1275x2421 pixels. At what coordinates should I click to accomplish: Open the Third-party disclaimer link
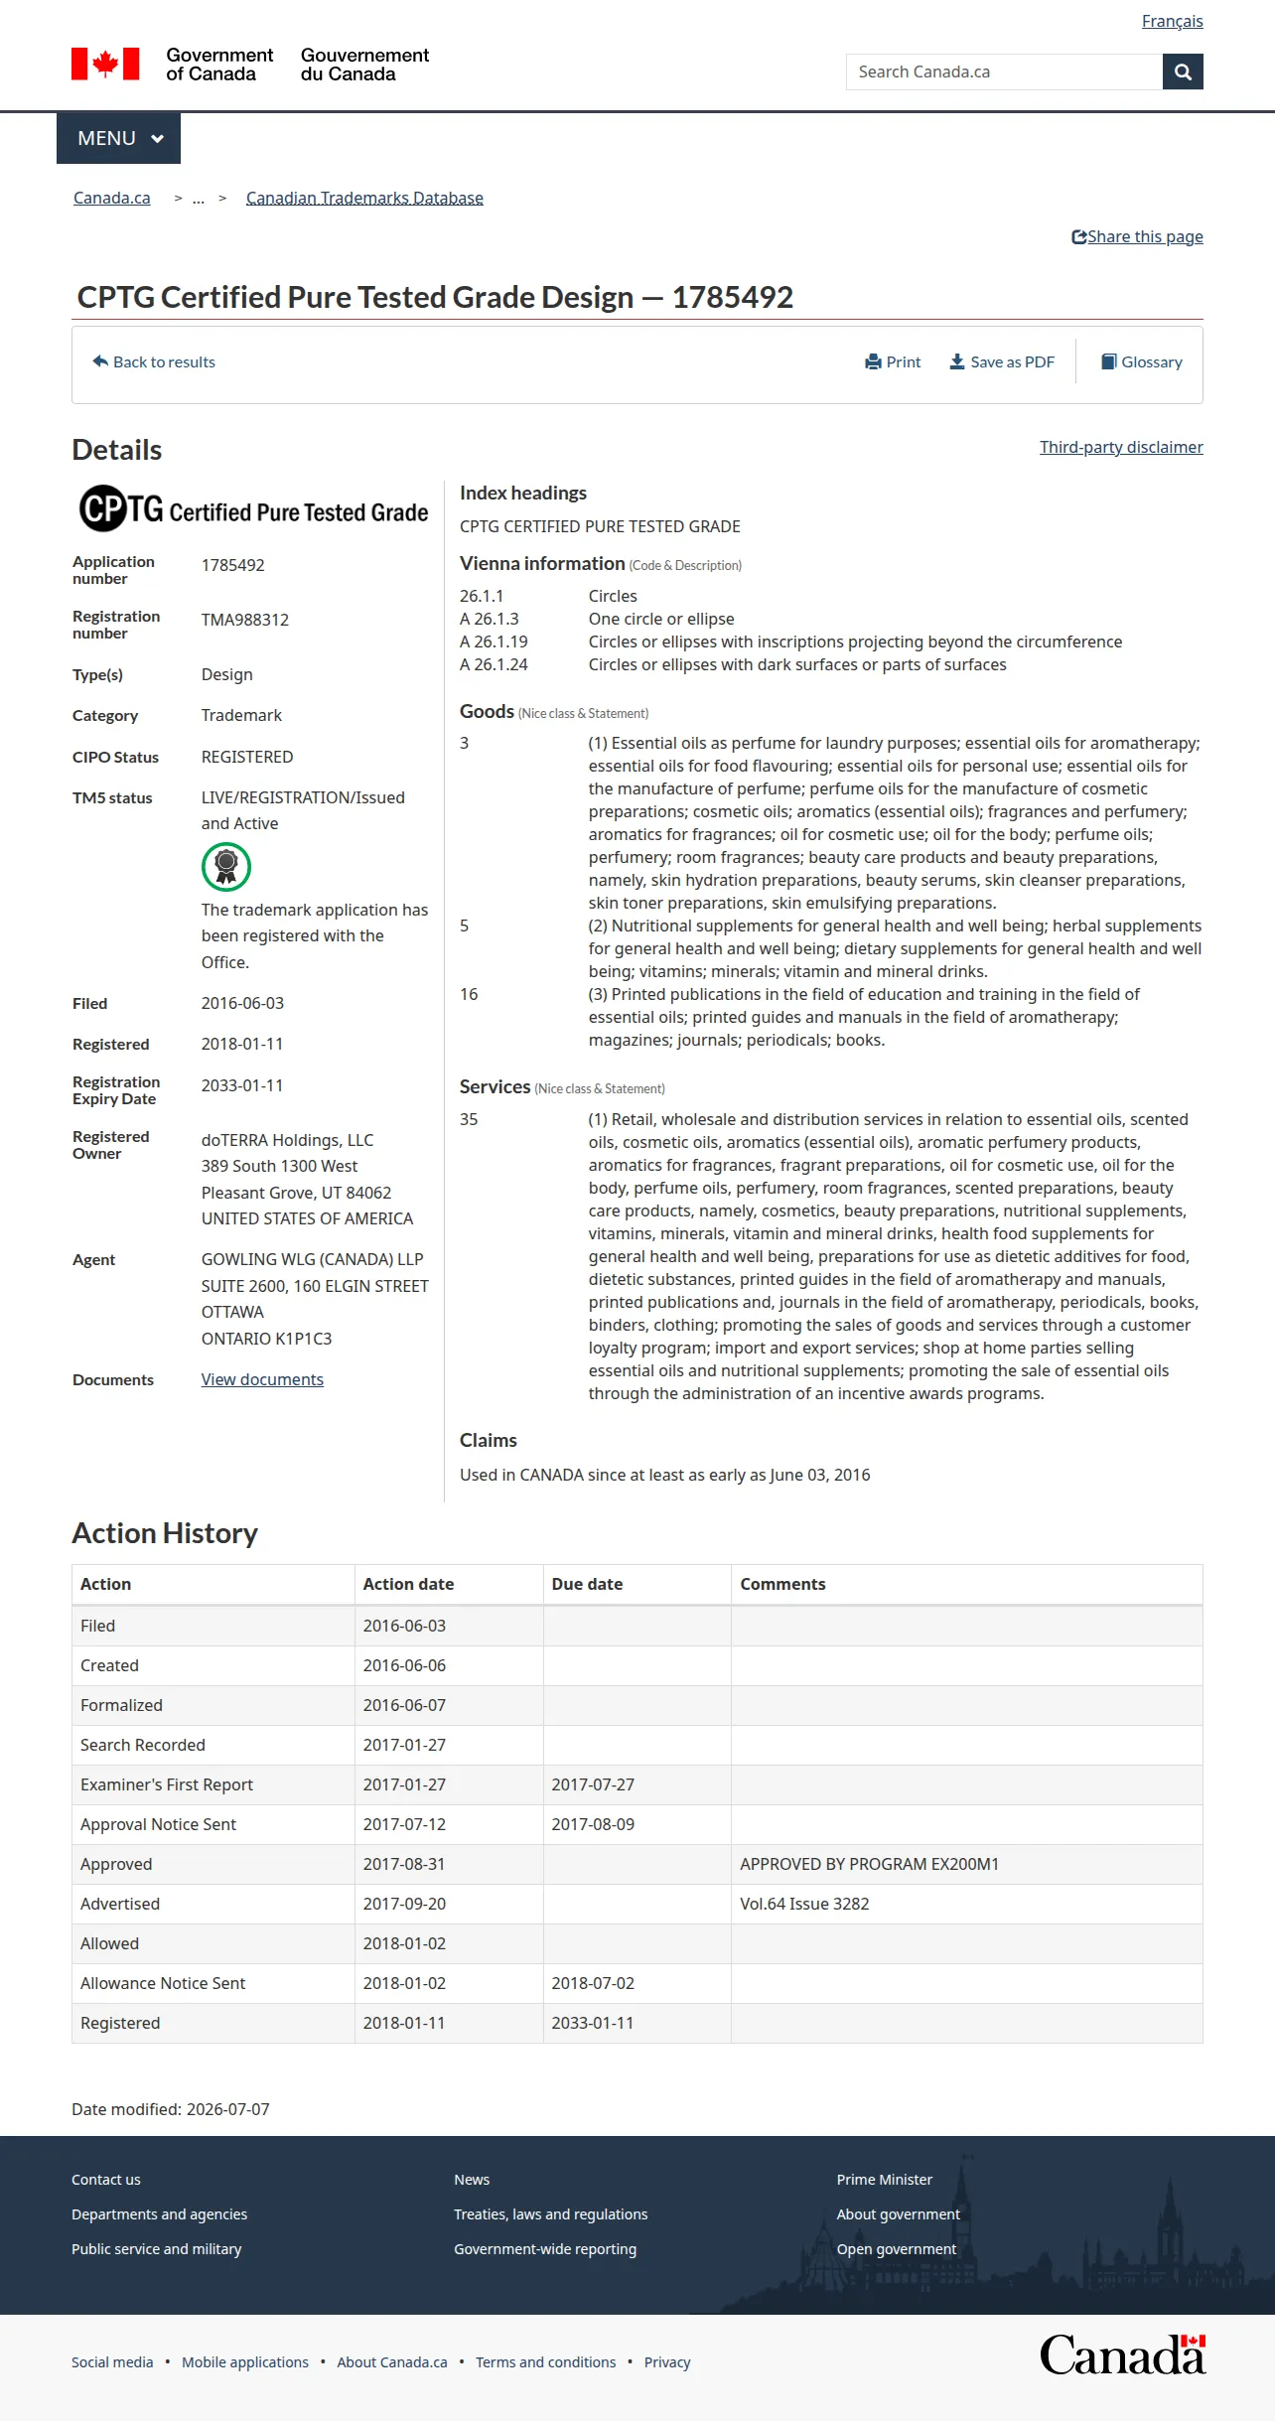pos(1121,448)
